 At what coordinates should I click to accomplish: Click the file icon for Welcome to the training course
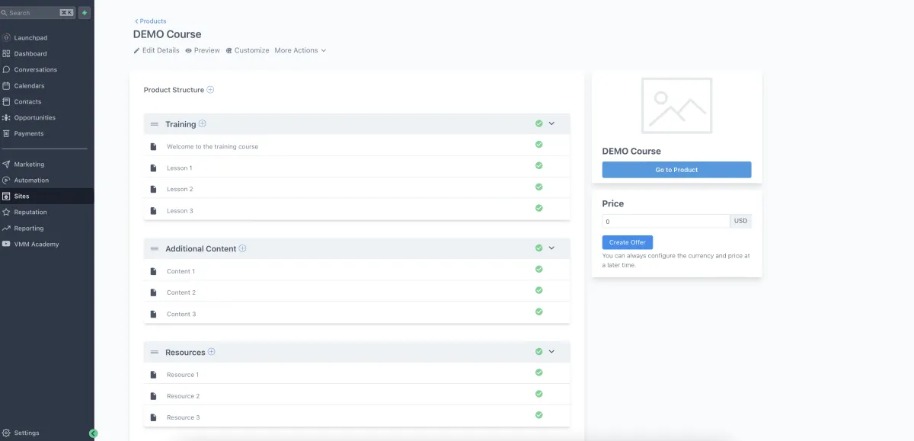[x=153, y=146]
